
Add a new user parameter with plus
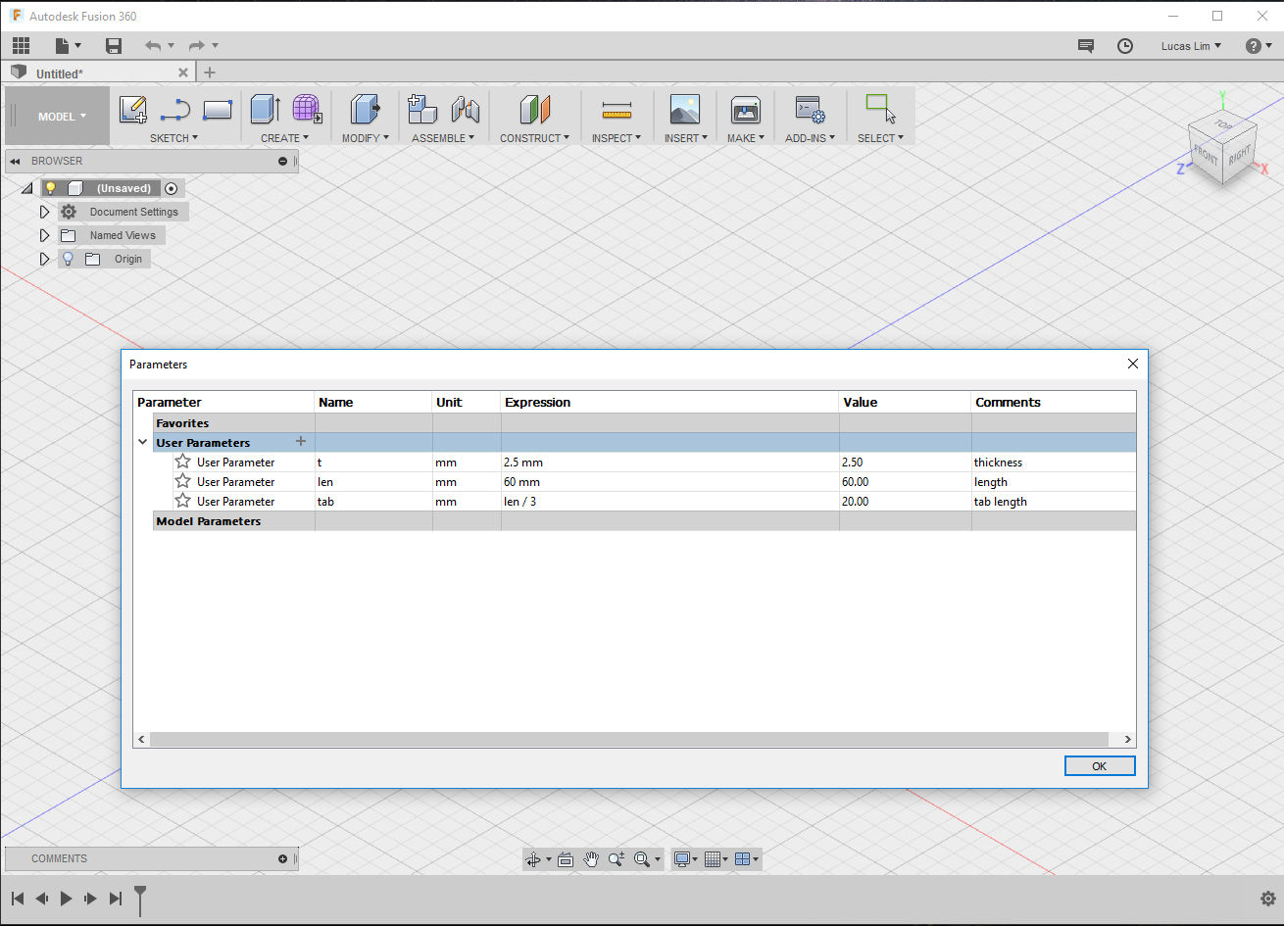(x=301, y=442)
